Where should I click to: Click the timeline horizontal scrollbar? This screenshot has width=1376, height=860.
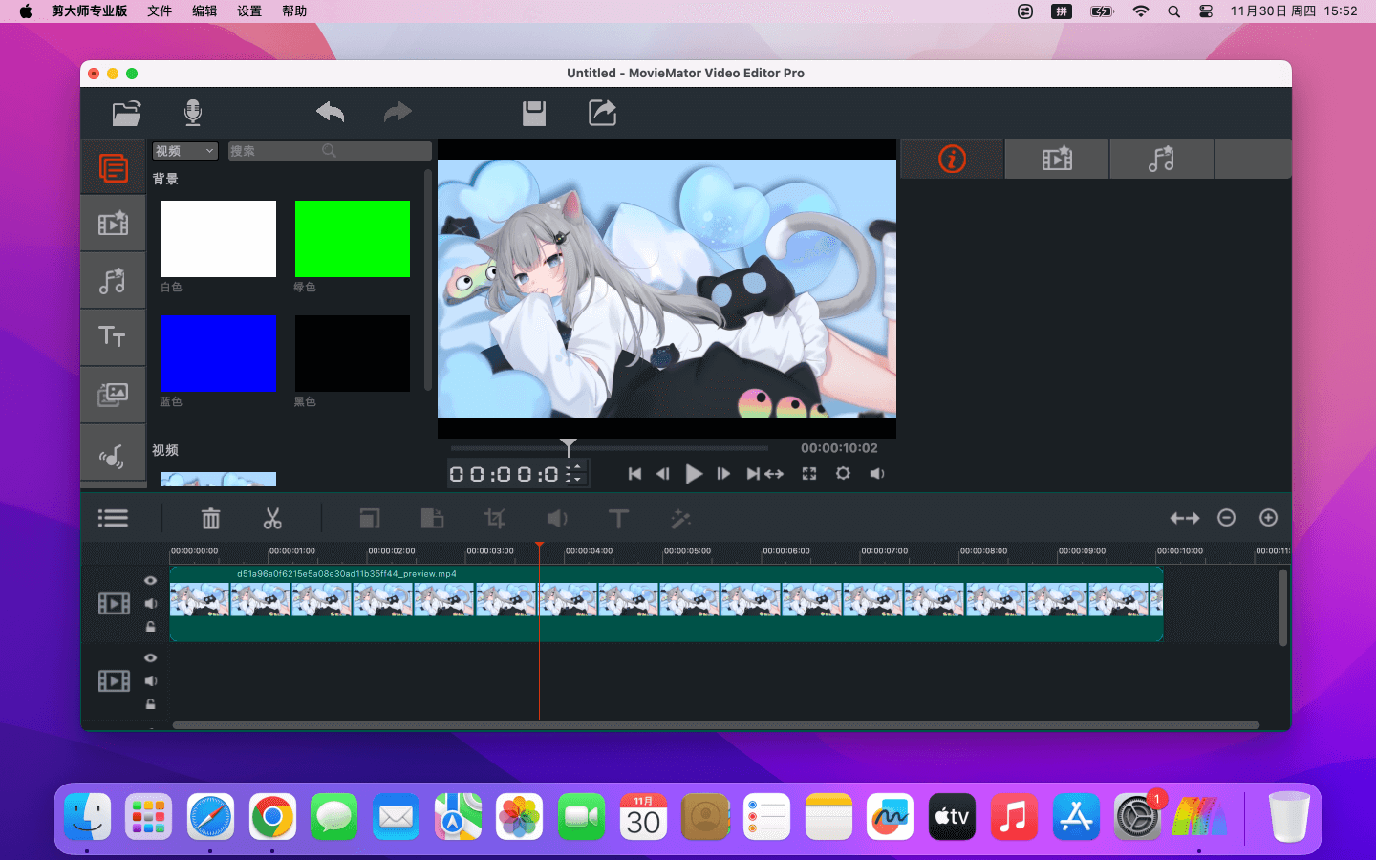[x=716, y=725]
